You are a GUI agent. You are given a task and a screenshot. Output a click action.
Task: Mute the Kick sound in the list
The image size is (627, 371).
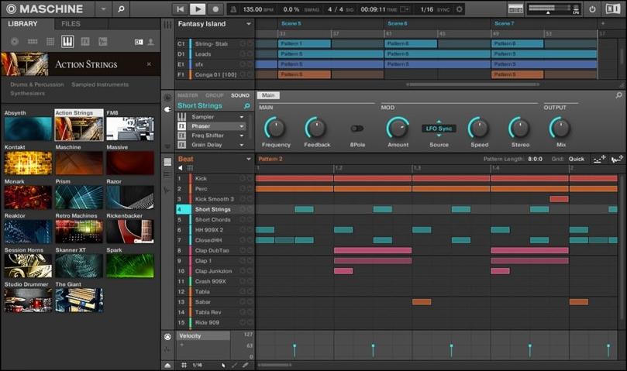[243, 179]
